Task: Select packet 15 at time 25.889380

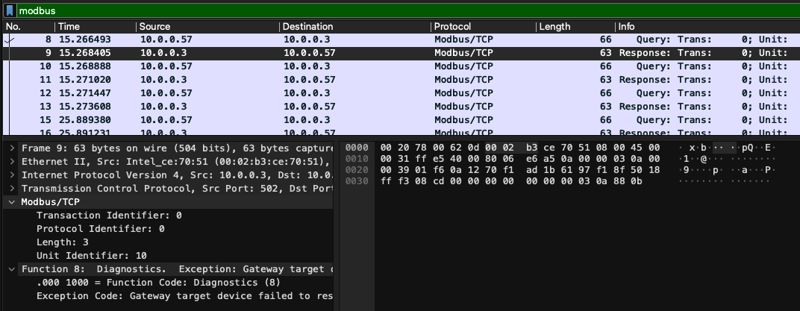Action: pos(224,120)
